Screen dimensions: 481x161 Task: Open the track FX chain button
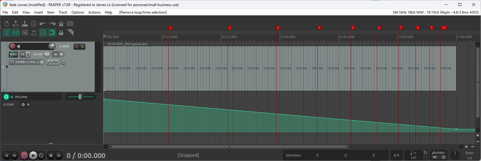point(23,54)
